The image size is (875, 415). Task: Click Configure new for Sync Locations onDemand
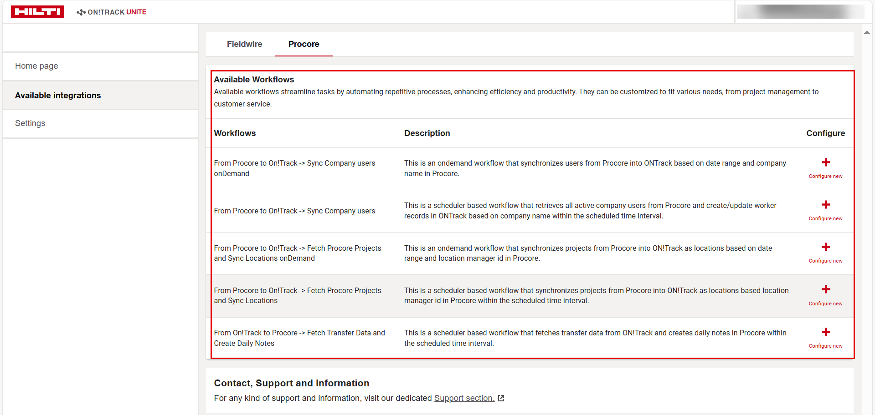(826, 261)
